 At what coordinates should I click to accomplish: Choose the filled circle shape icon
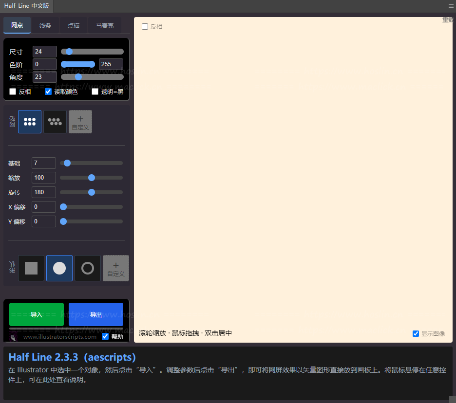pos(59,268)
